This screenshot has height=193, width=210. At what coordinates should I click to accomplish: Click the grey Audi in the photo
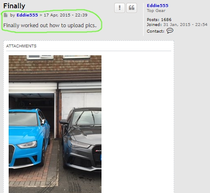(x=81, y=139)
